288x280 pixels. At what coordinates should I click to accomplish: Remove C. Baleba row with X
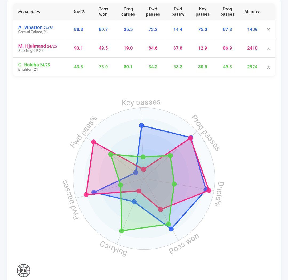269,67
